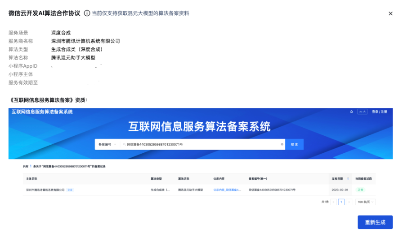This screenshot has width=403, height=237.
Task: Click the 小程序AppID label
Action: (23, 66)
